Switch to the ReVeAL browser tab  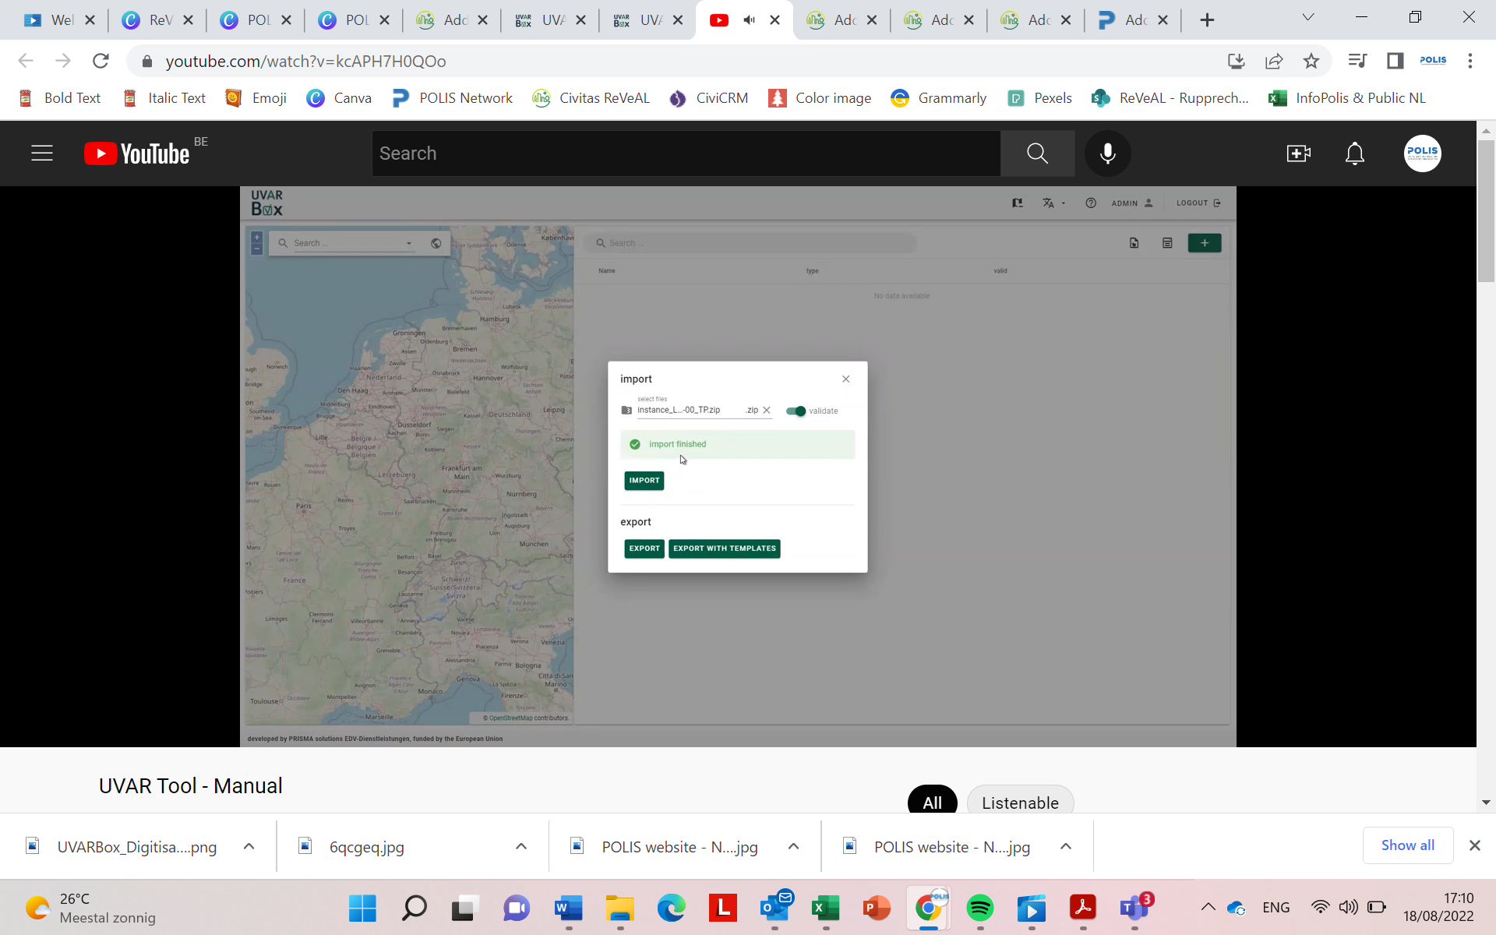tap(148, 20)
